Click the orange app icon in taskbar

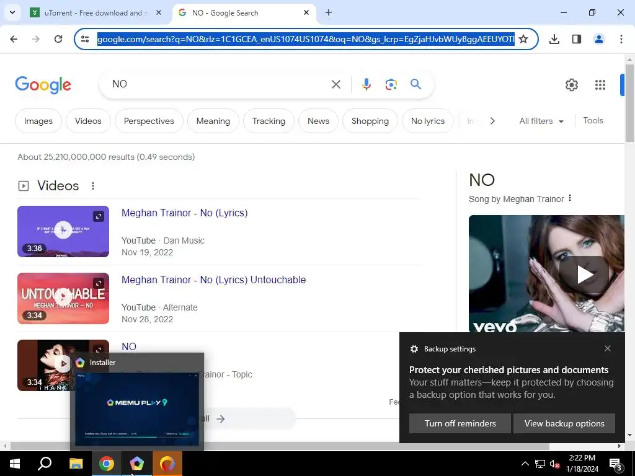(x=167, y=464)
